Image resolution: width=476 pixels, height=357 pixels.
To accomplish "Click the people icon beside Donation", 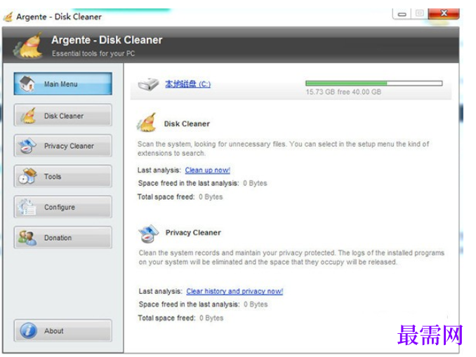I will (x=27, y=238).
